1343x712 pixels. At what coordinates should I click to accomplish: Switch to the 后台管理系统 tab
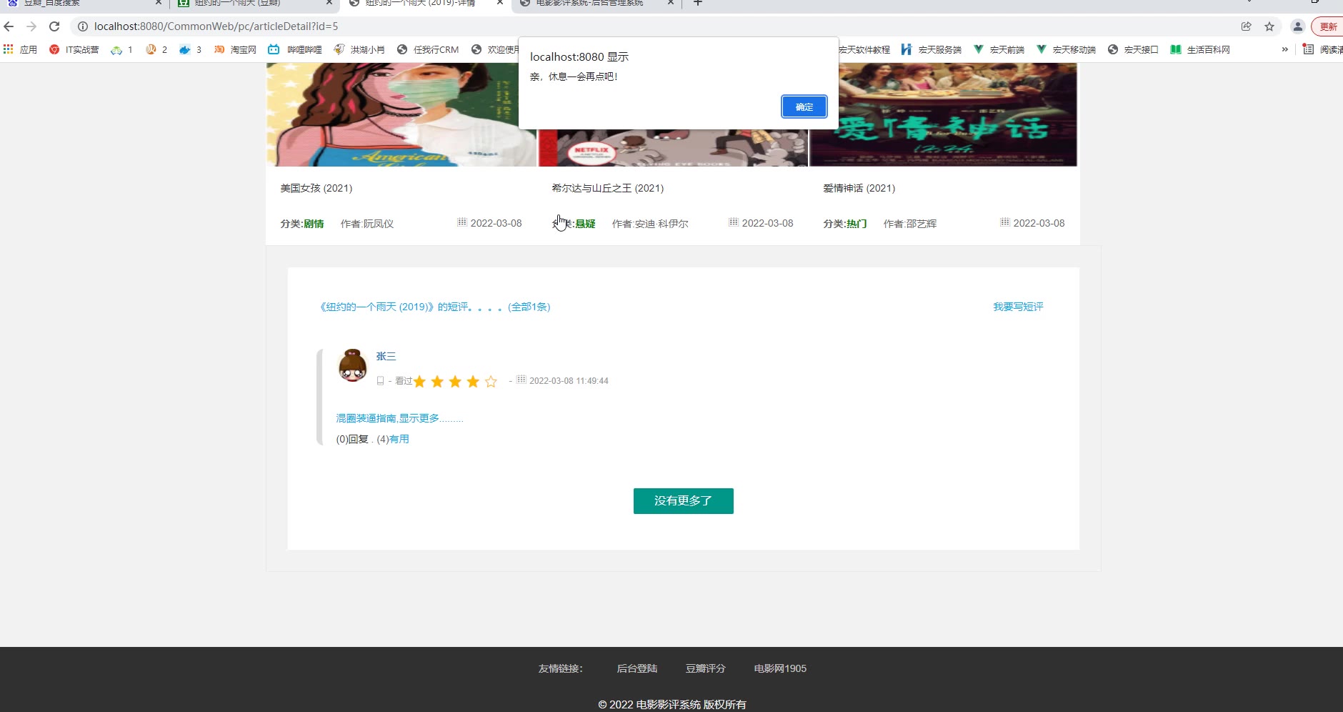[596, 3]
